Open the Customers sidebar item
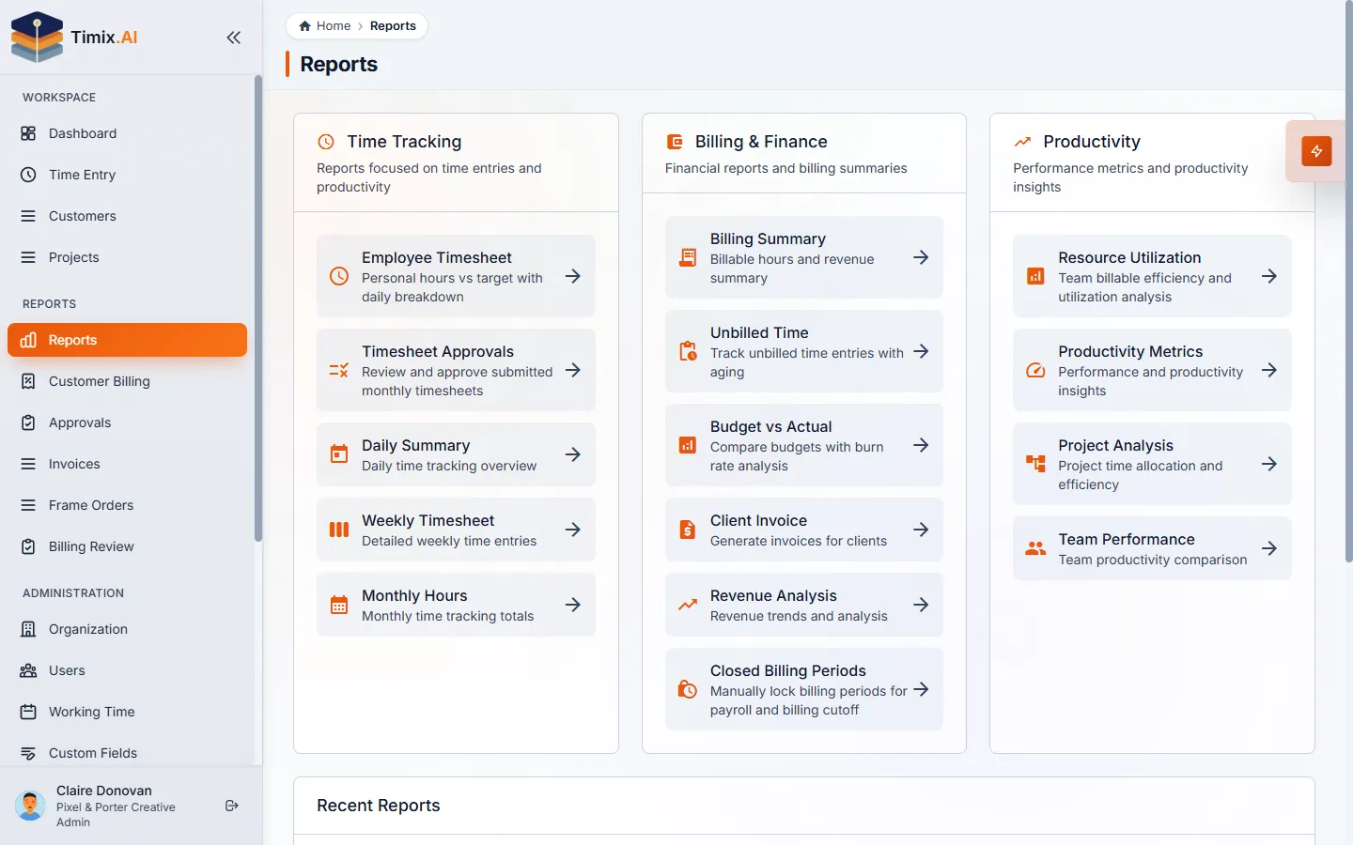The height and width of the screenshot is (845, 1353). [x=127, y=216]
